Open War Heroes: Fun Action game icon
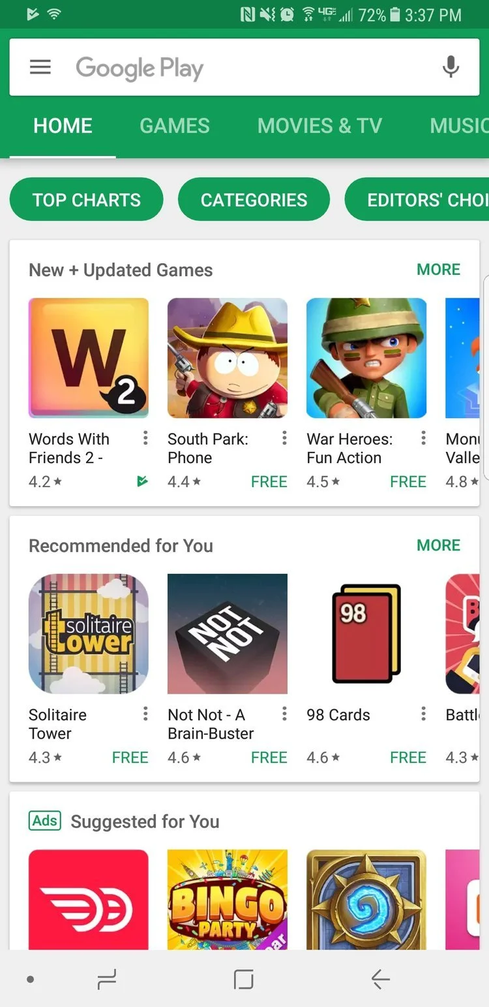Screen dimensions: 489x1007 pyautogui.click(x=366, y=358)
